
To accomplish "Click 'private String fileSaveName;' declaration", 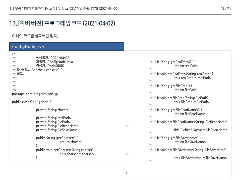I will pyautogui.click(x=57, y=130).
